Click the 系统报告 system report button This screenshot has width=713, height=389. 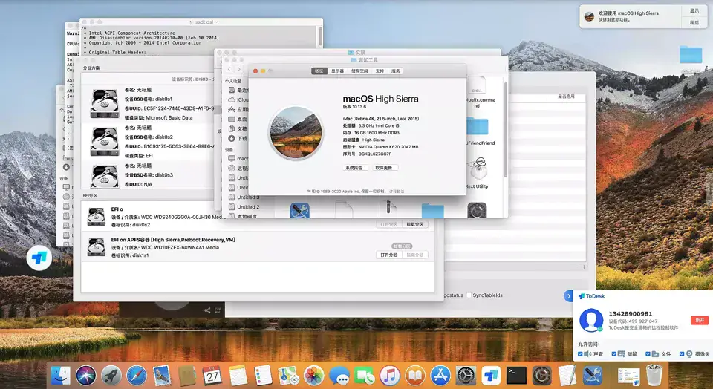(x=356, y=168)
